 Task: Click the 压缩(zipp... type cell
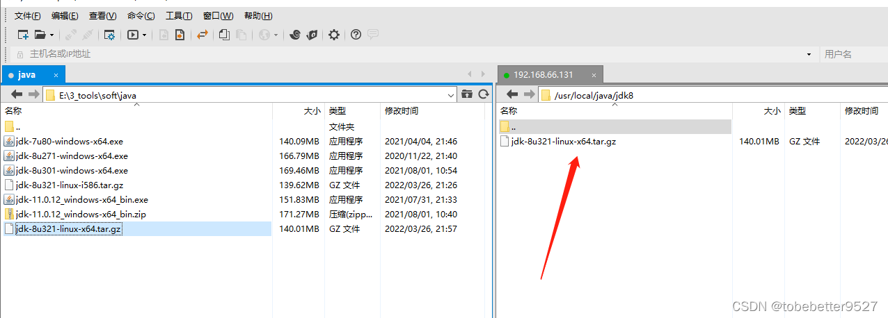tap(352, 214)
